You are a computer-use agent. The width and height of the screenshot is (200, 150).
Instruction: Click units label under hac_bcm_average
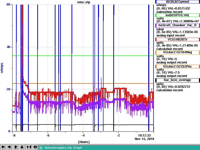(160, 84)
